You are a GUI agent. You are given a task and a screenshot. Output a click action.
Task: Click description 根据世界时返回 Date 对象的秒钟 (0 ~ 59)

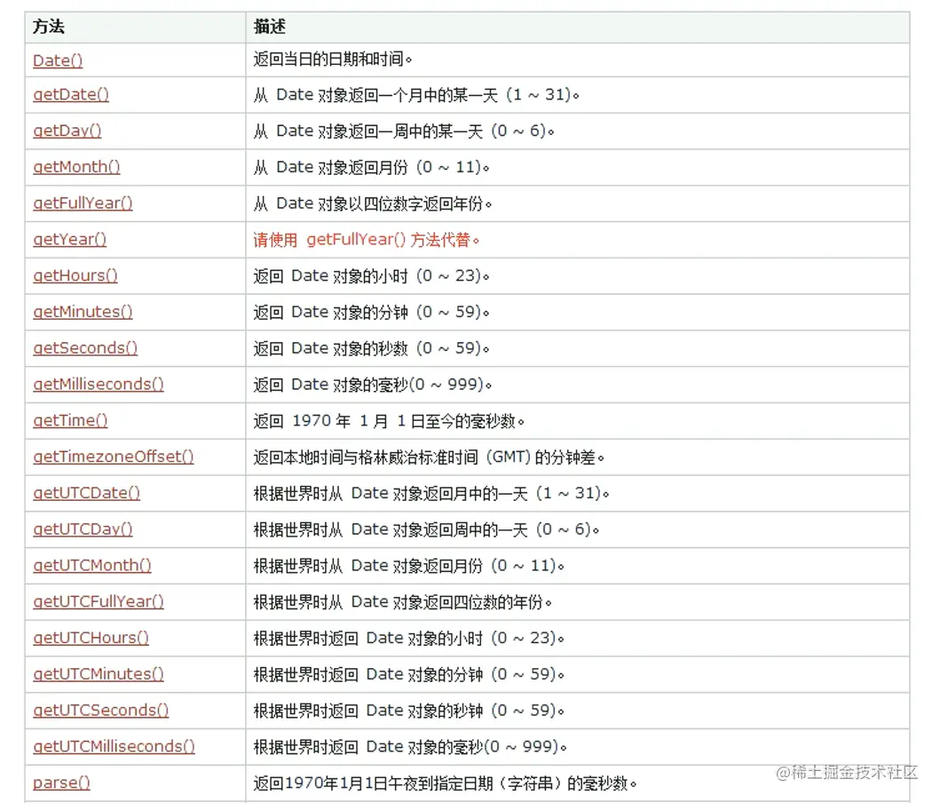click(409, 711)
